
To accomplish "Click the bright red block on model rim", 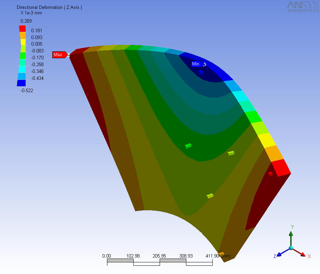I will [x=281, y=168].
